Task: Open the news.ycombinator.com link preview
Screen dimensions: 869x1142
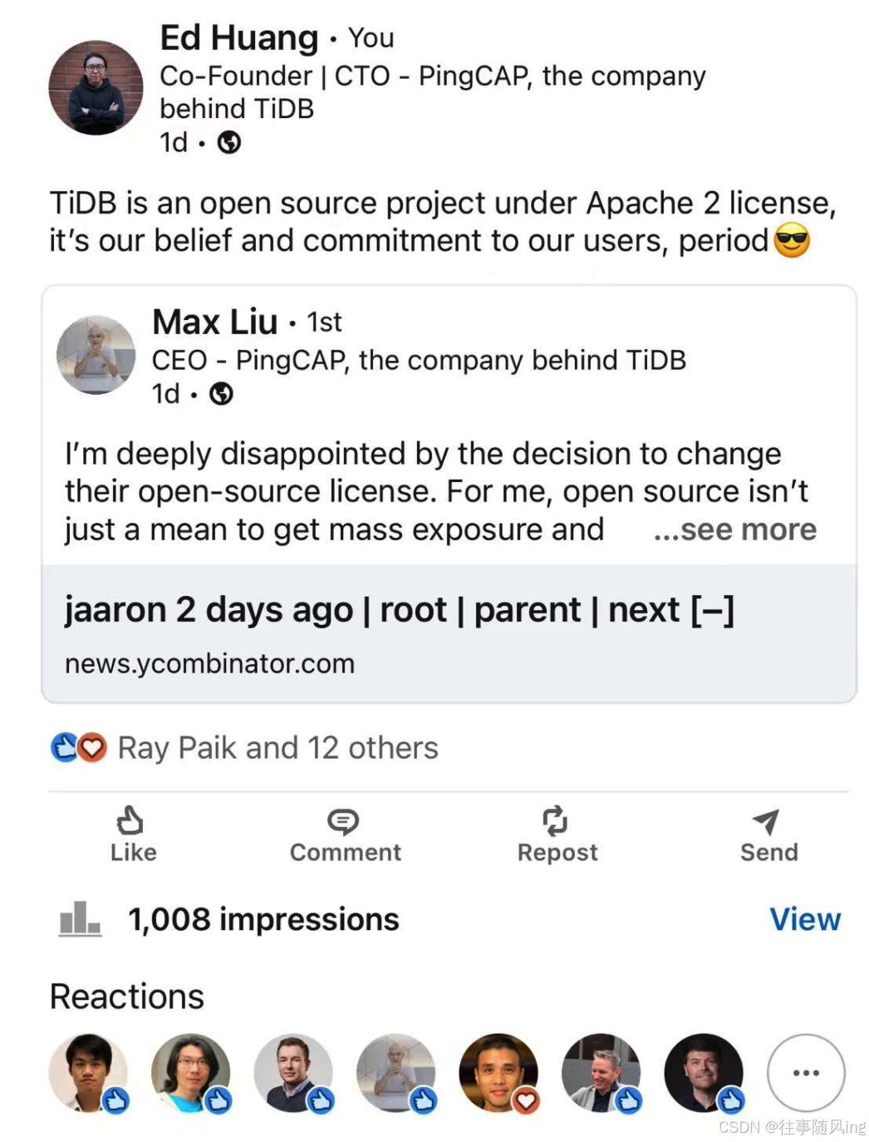Action: click(449, 634)
